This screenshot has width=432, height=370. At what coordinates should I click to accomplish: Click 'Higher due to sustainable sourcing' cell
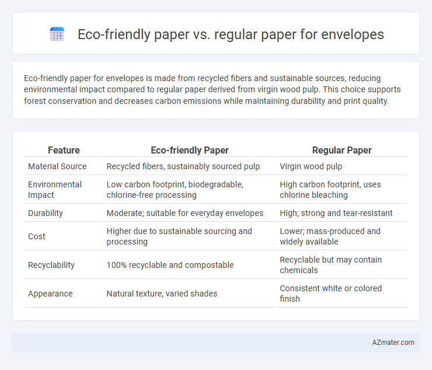(190, 236)
